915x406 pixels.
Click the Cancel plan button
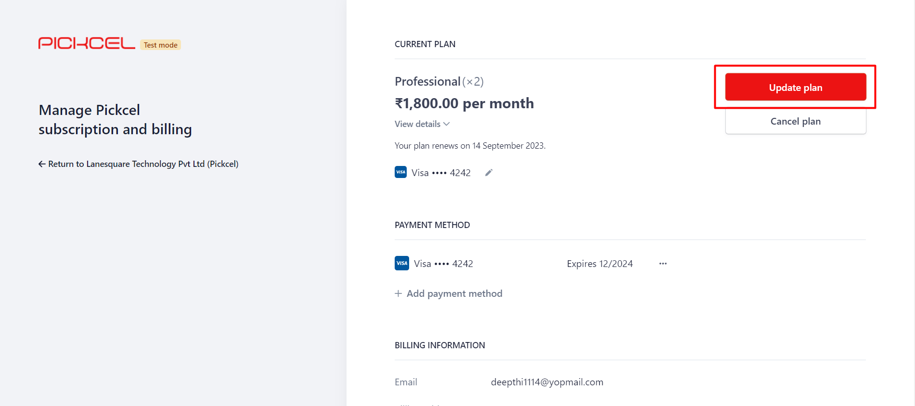[x=796, y=121]
